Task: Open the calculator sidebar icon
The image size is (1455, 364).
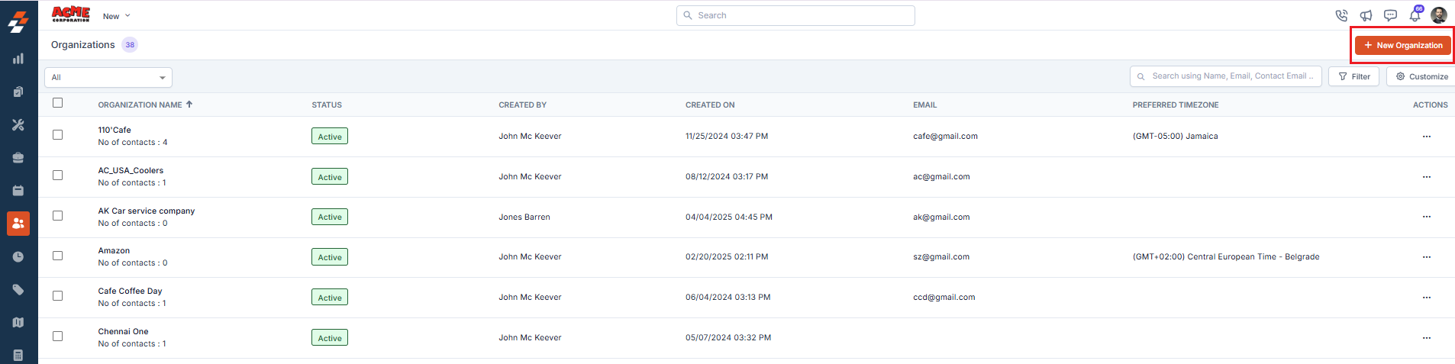Action: tap(18, 355)
